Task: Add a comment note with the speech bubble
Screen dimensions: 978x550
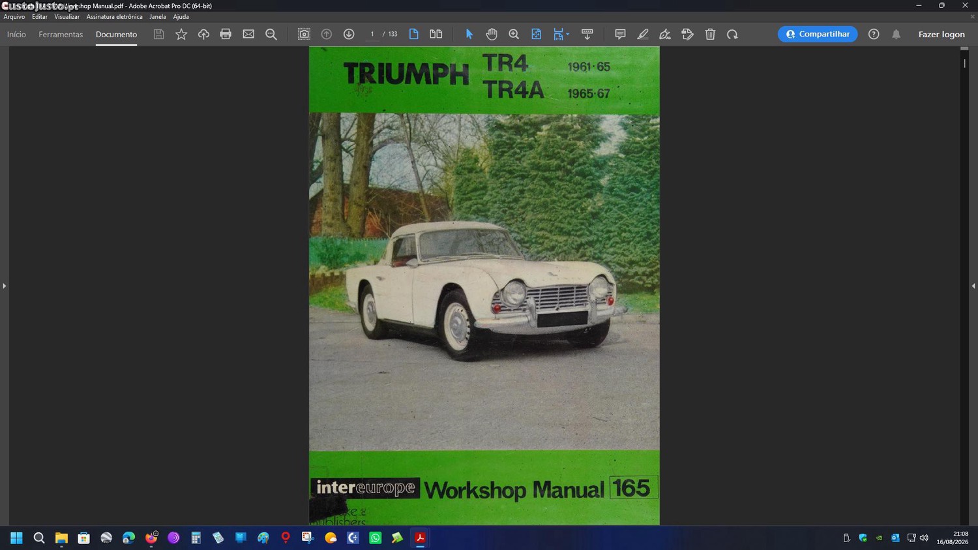Action: pyautogui.click(x=620, y=35)
